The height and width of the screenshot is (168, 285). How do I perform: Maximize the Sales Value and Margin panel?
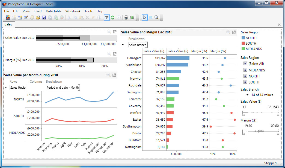pos(234,32)
